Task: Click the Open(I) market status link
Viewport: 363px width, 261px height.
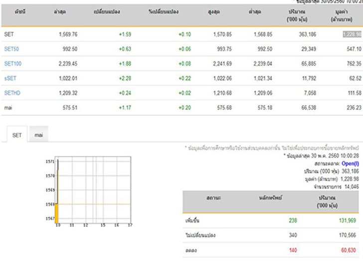Action: (350, 164)
